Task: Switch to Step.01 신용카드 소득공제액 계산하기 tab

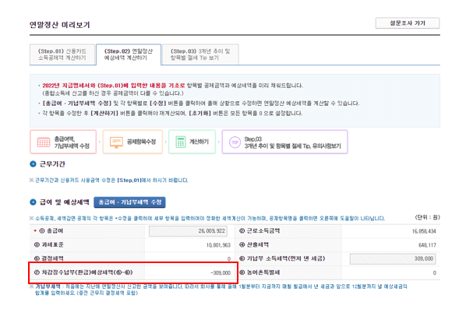Action: click(x=62, y=54)
